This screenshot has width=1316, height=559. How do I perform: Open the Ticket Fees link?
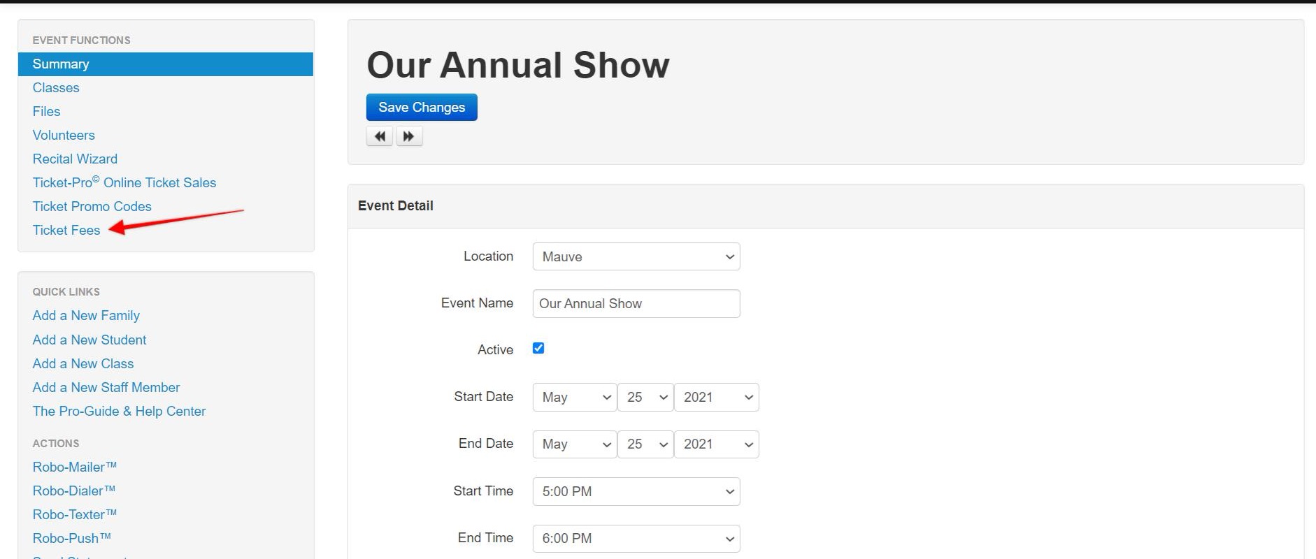click(66, 231)
